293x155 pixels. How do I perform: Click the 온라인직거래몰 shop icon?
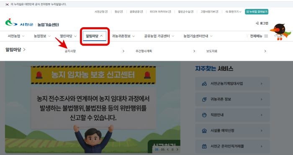click(x=204, y=146)
